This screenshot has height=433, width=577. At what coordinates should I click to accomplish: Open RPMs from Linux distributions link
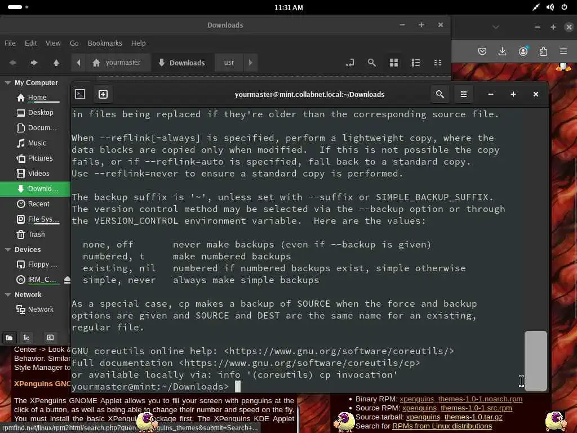pos(442,426)
